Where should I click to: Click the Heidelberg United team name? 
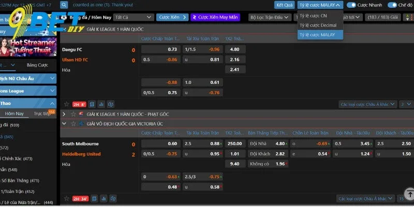[81, 154]
